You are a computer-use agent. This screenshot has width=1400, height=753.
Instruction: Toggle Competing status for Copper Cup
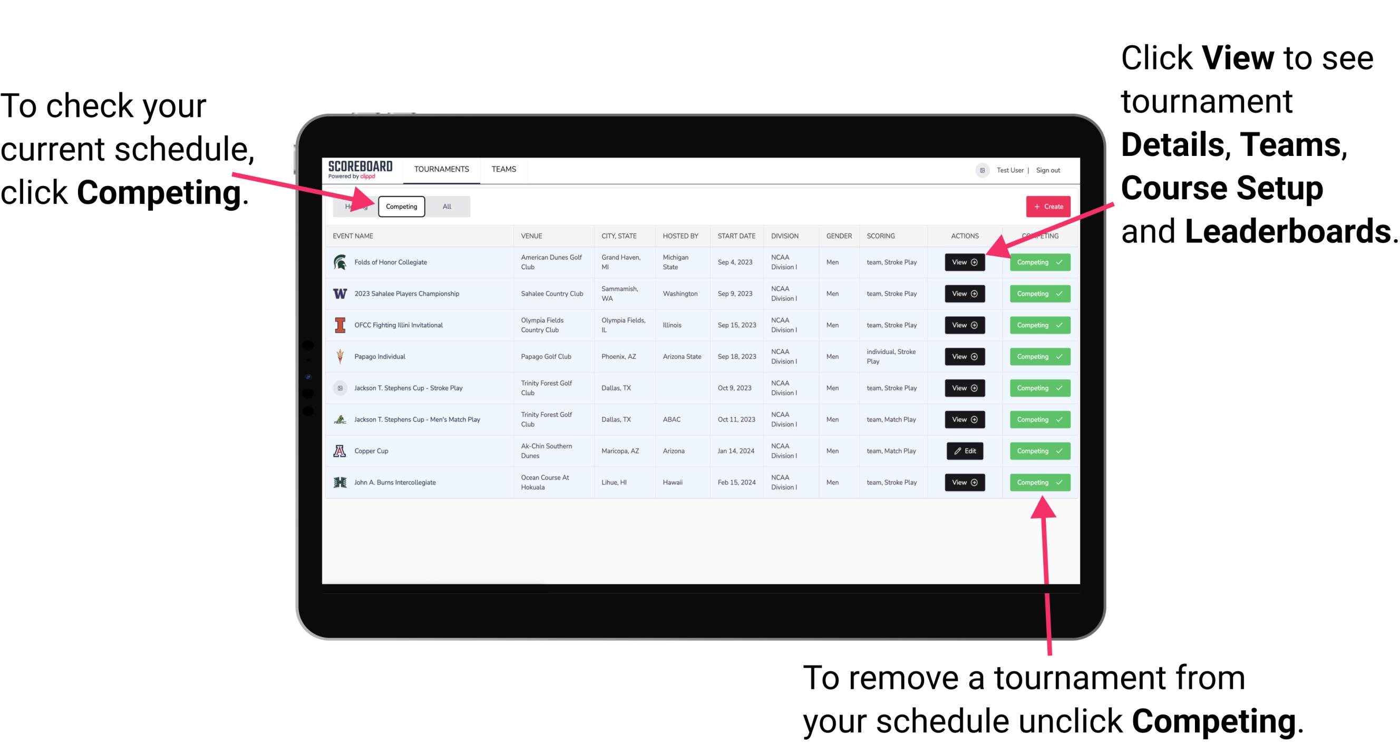(1036, 452)
